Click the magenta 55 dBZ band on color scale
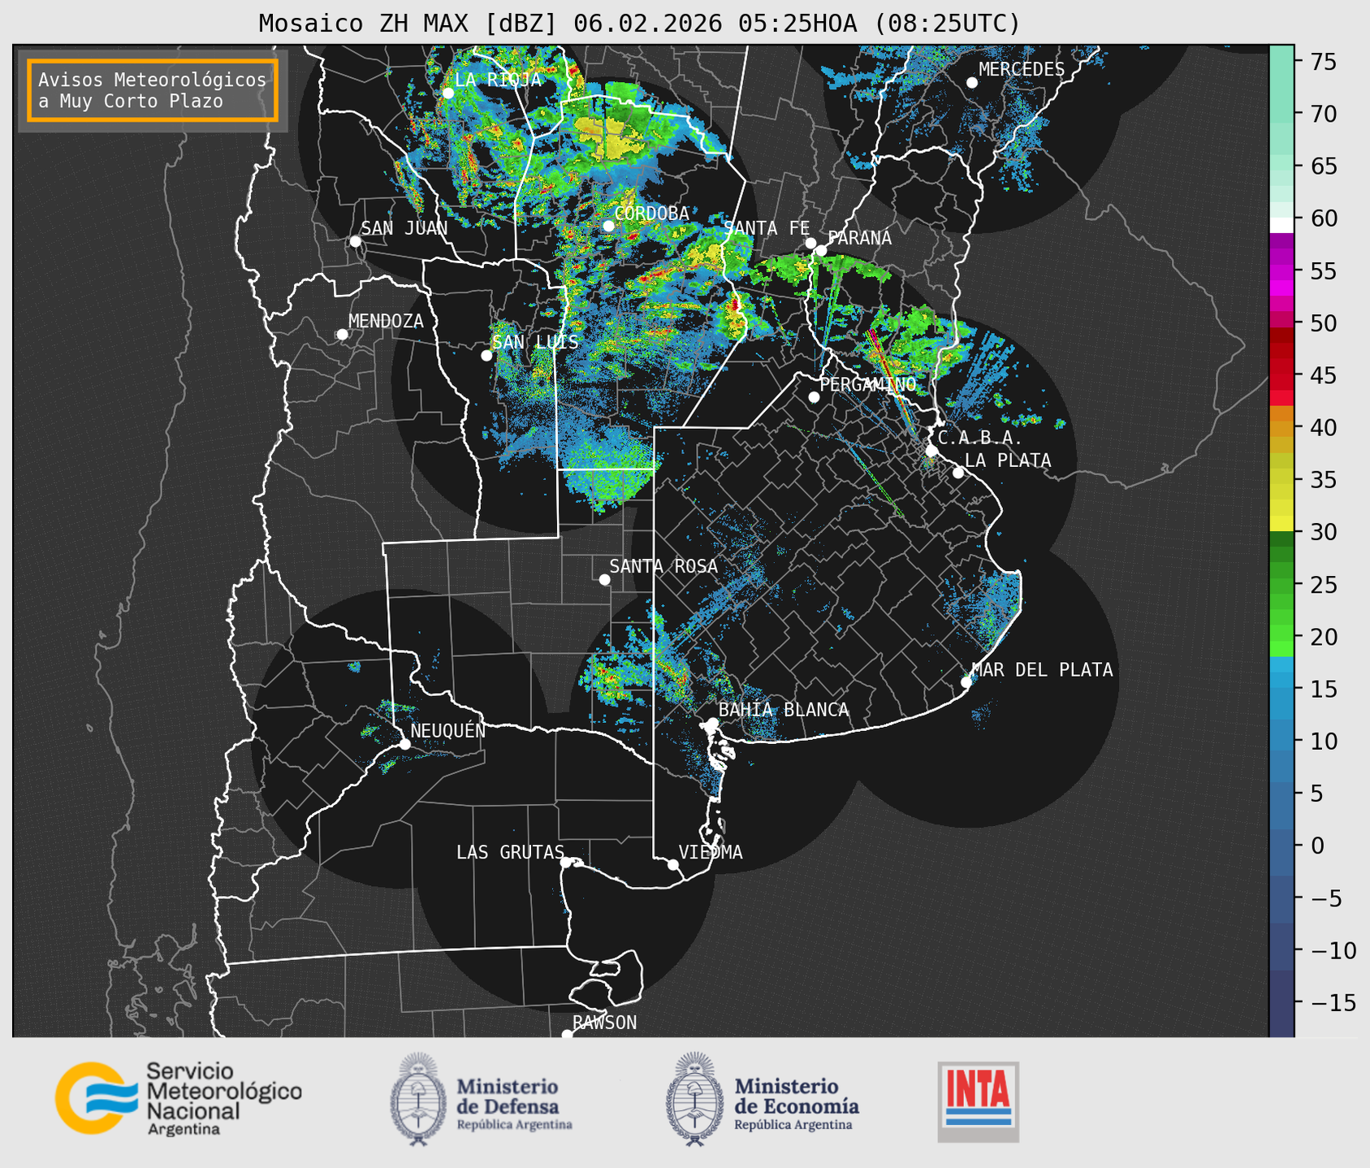1370x1168 pixels. 1281,270
